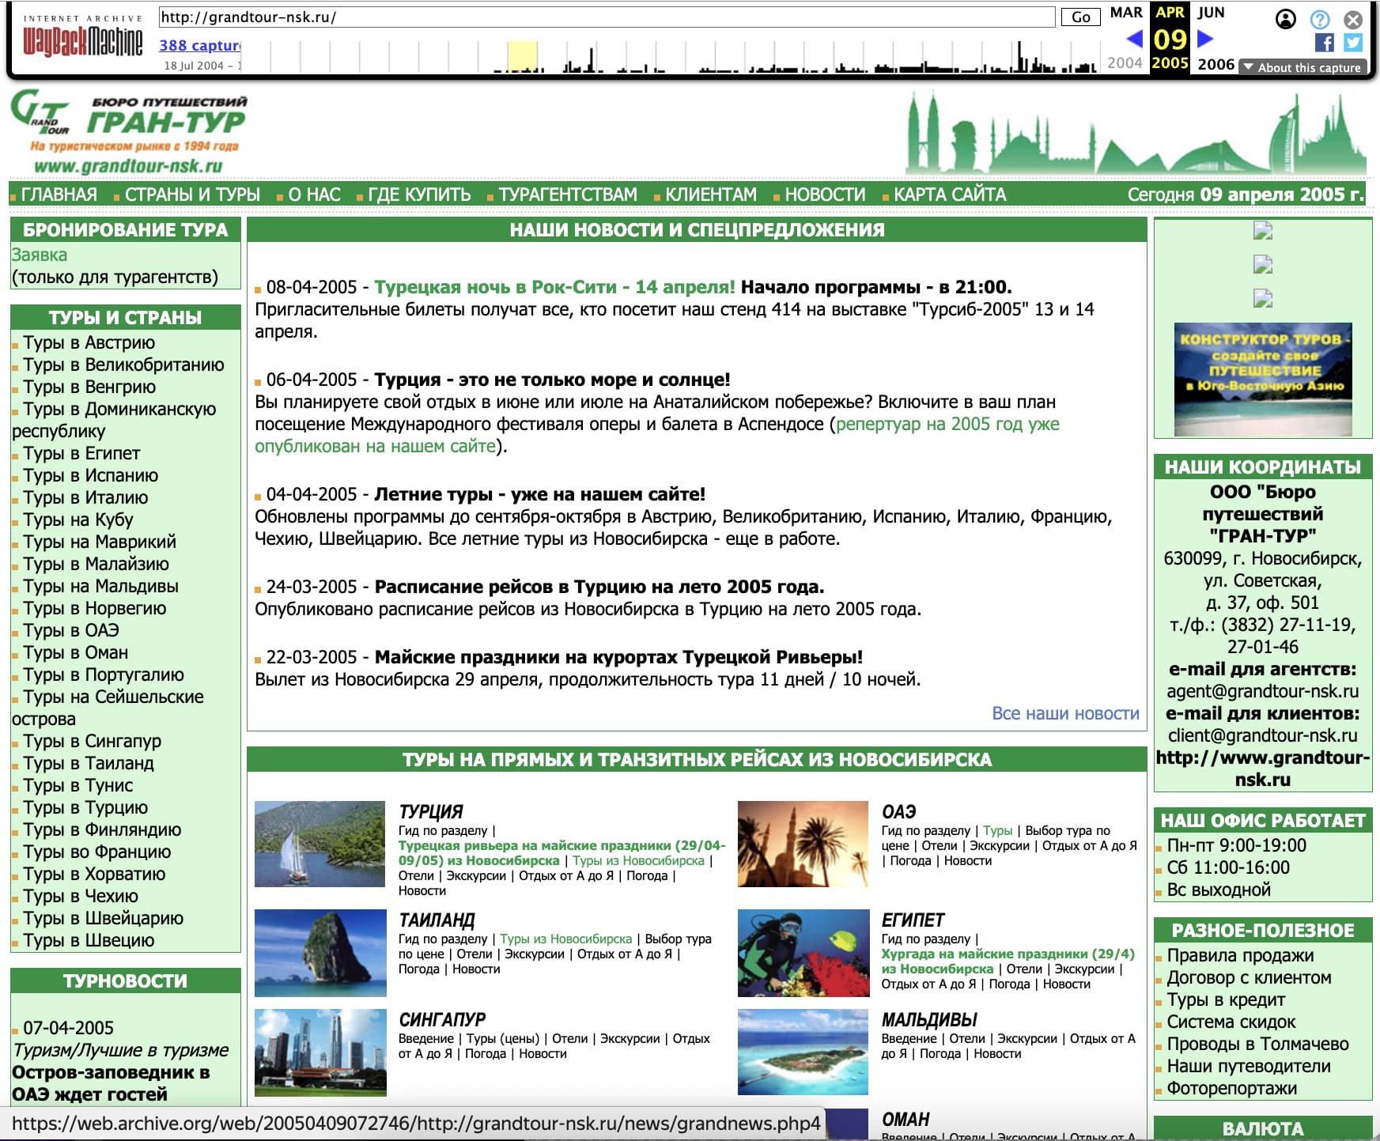Open the Wayback user account icon
The image size is (1380, 1141).
tap(1286, 19)
